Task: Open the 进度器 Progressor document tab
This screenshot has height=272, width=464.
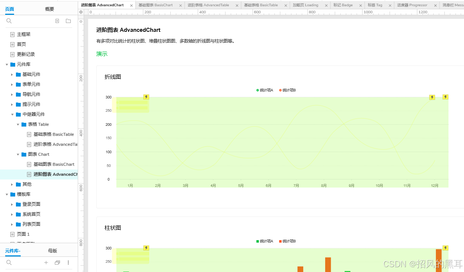Action: (412, 5)
